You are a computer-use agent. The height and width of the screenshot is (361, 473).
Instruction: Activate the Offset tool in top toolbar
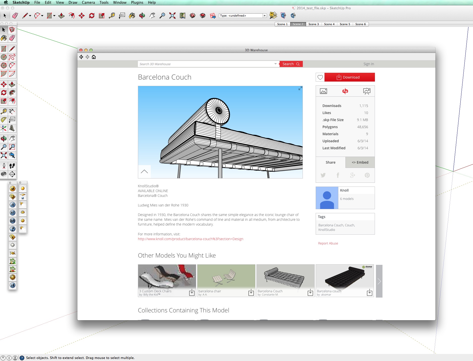(72, 16)
